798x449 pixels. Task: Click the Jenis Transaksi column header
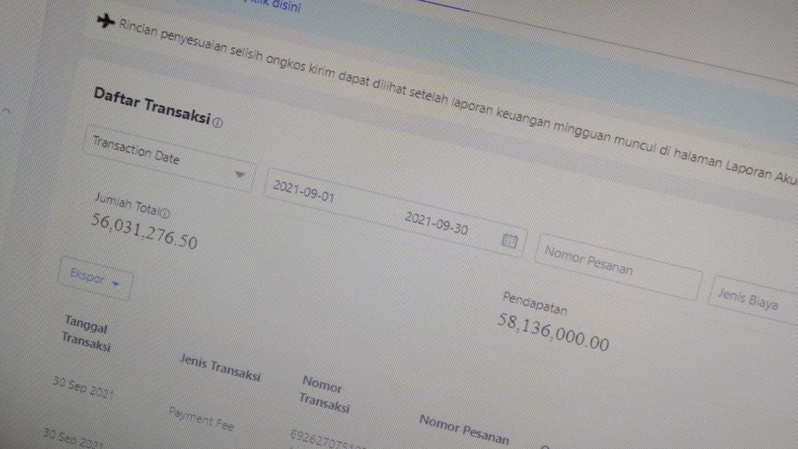(219, 368)
